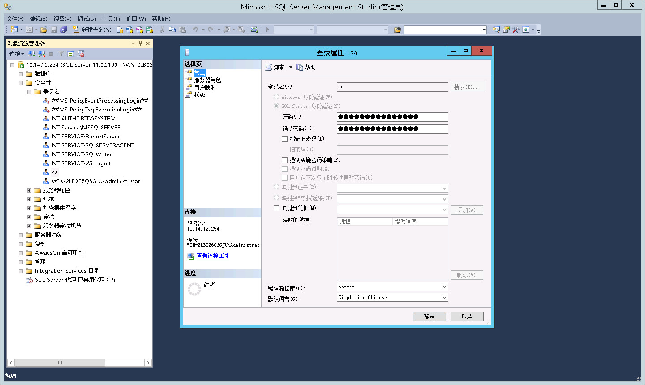Click 查看连接属性 link

click(x=213, y=256)
